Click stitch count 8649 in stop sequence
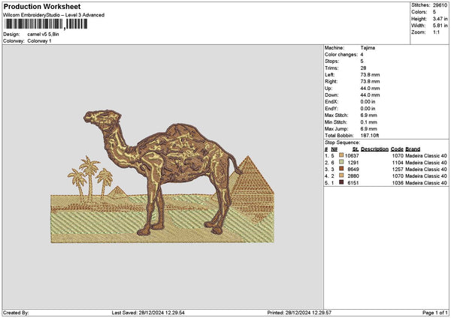This screenshot has height=318, width=451. pyautogui.click(x=353, y=169)
